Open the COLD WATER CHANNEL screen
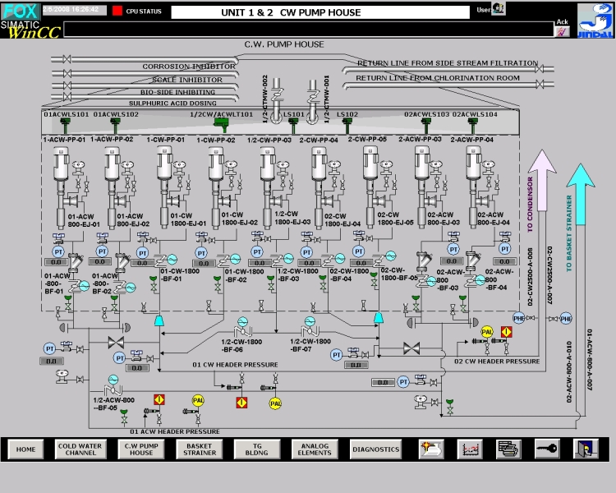Image resolution: width=616 pixels, height=493 pixels. pos(80,449)
